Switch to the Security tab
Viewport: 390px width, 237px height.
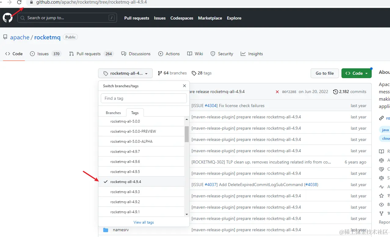222,54
